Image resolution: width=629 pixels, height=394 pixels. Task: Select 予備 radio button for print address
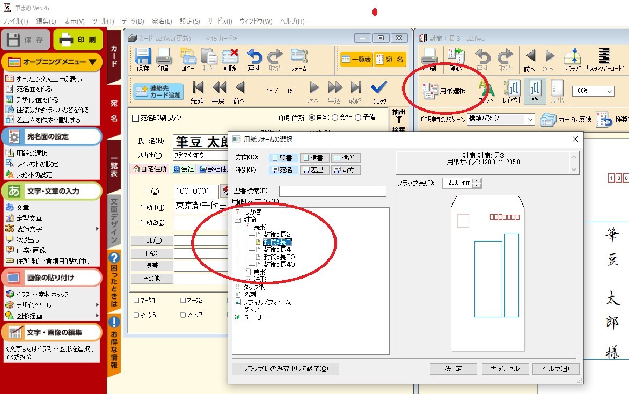[358, 118]
